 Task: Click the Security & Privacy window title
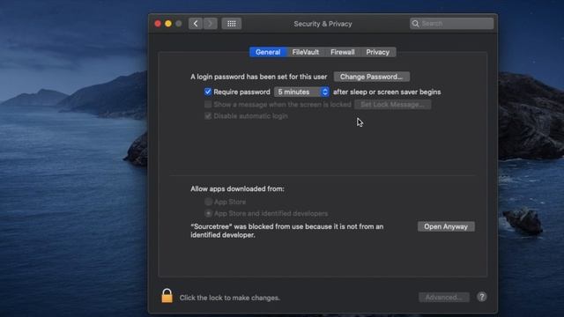[323, 24]
